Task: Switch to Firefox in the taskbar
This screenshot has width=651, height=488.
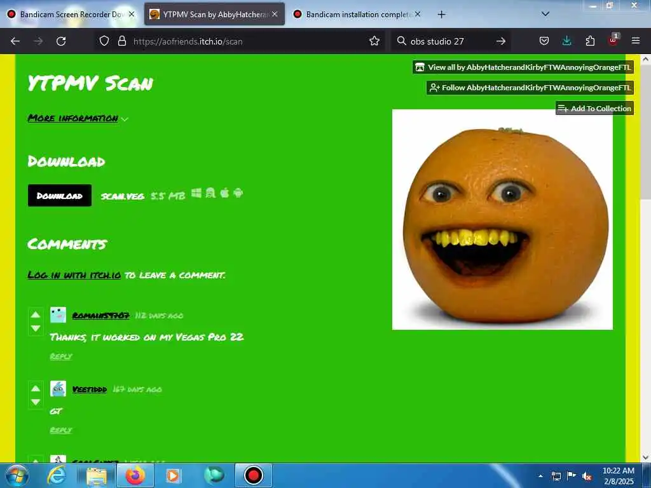Action: click(x=135, y=475)
